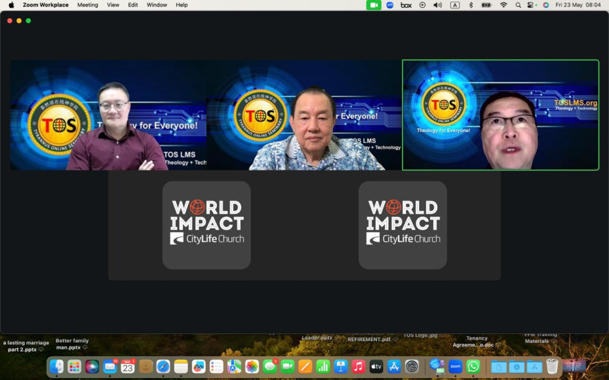Open the Meeting menu
The height and width of the screenshot is (380, 609).
click(x=87, y=5)
